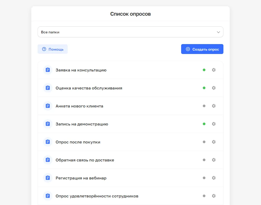Click clipboard icon of Анкета нового клиента
This screenshot has height=205, width=261.
(x=48, y=106)
